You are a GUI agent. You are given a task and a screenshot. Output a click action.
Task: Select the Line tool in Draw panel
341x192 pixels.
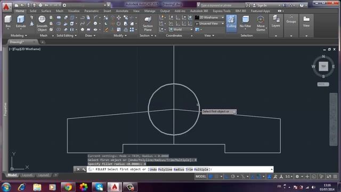(x=88, y=23)
